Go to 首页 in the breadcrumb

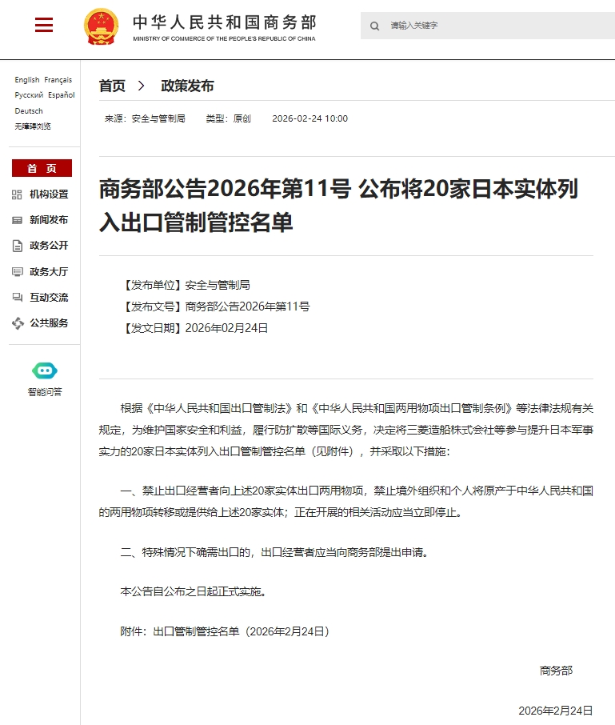[x=112, y=86]
